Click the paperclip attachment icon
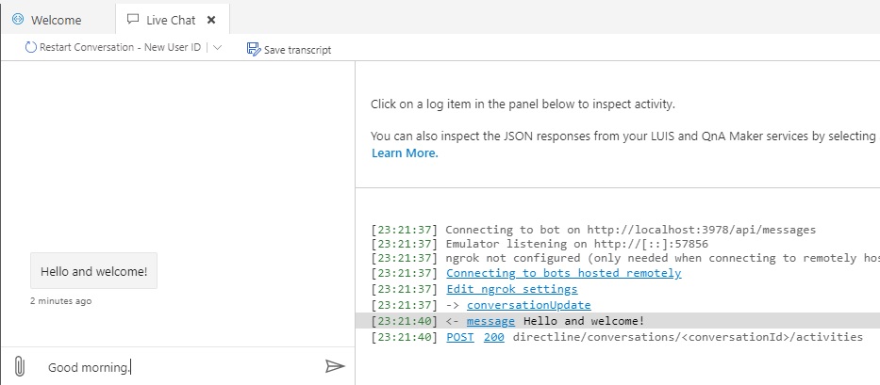The width and height of the screenshot is (880, 385). tap(19, 366)
